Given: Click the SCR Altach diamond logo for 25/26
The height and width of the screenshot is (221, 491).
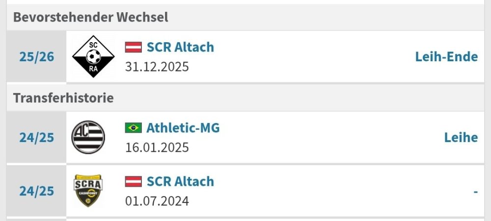Looking at the screenshot, I should (x=93, y=57).
